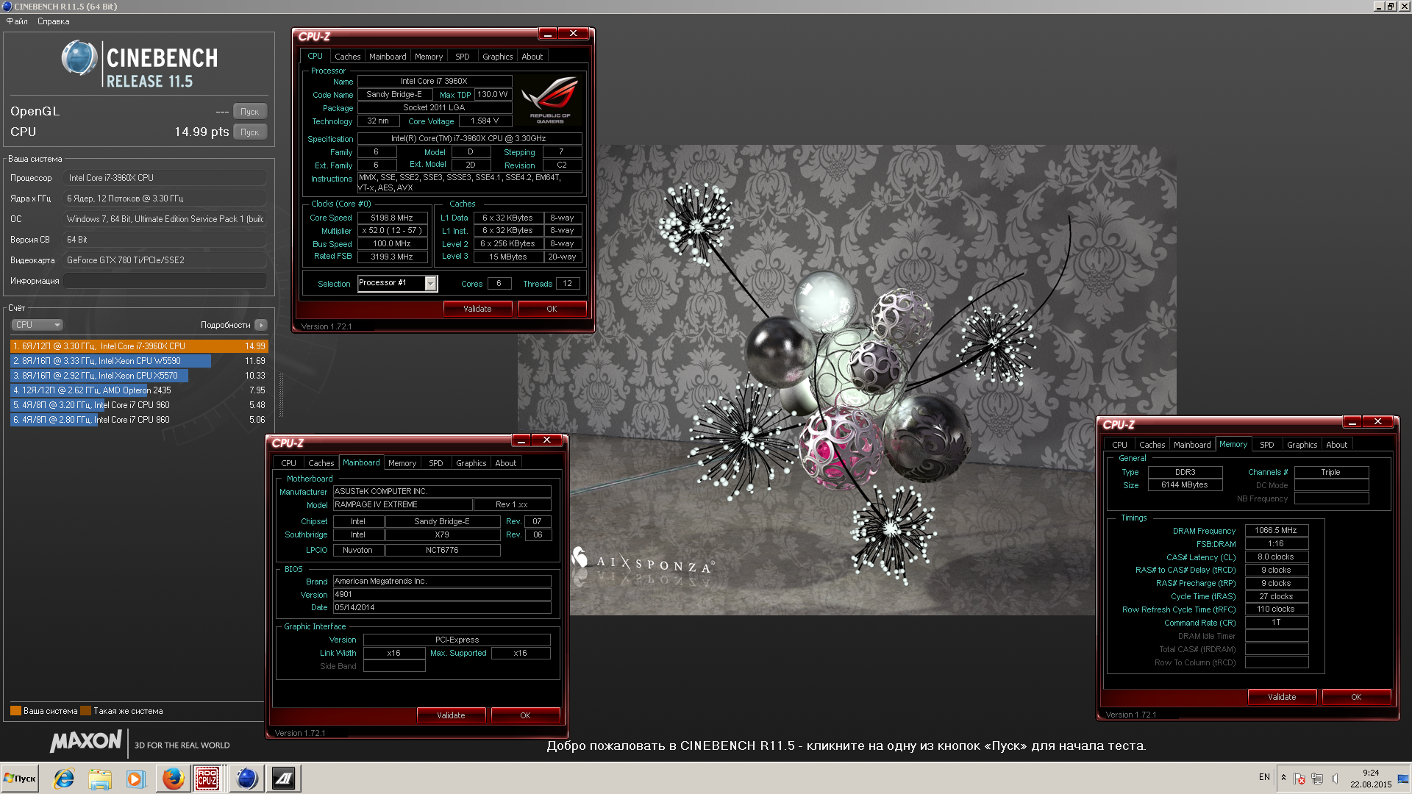Open SPD tab in Memory CPU-Z window
The image size is (1412, 794).
[1266, 445]
